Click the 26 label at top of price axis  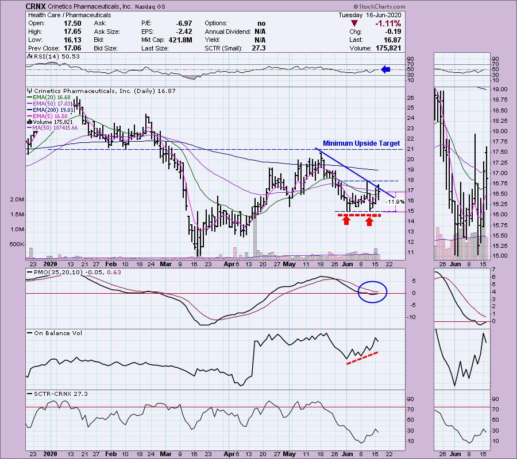coord(410,98)
